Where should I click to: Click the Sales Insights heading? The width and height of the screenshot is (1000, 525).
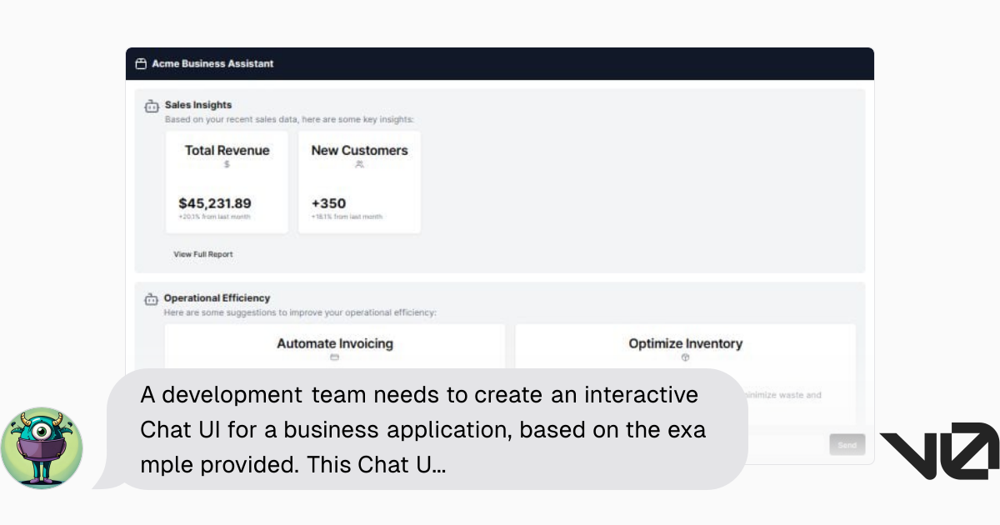click(198, 105)
